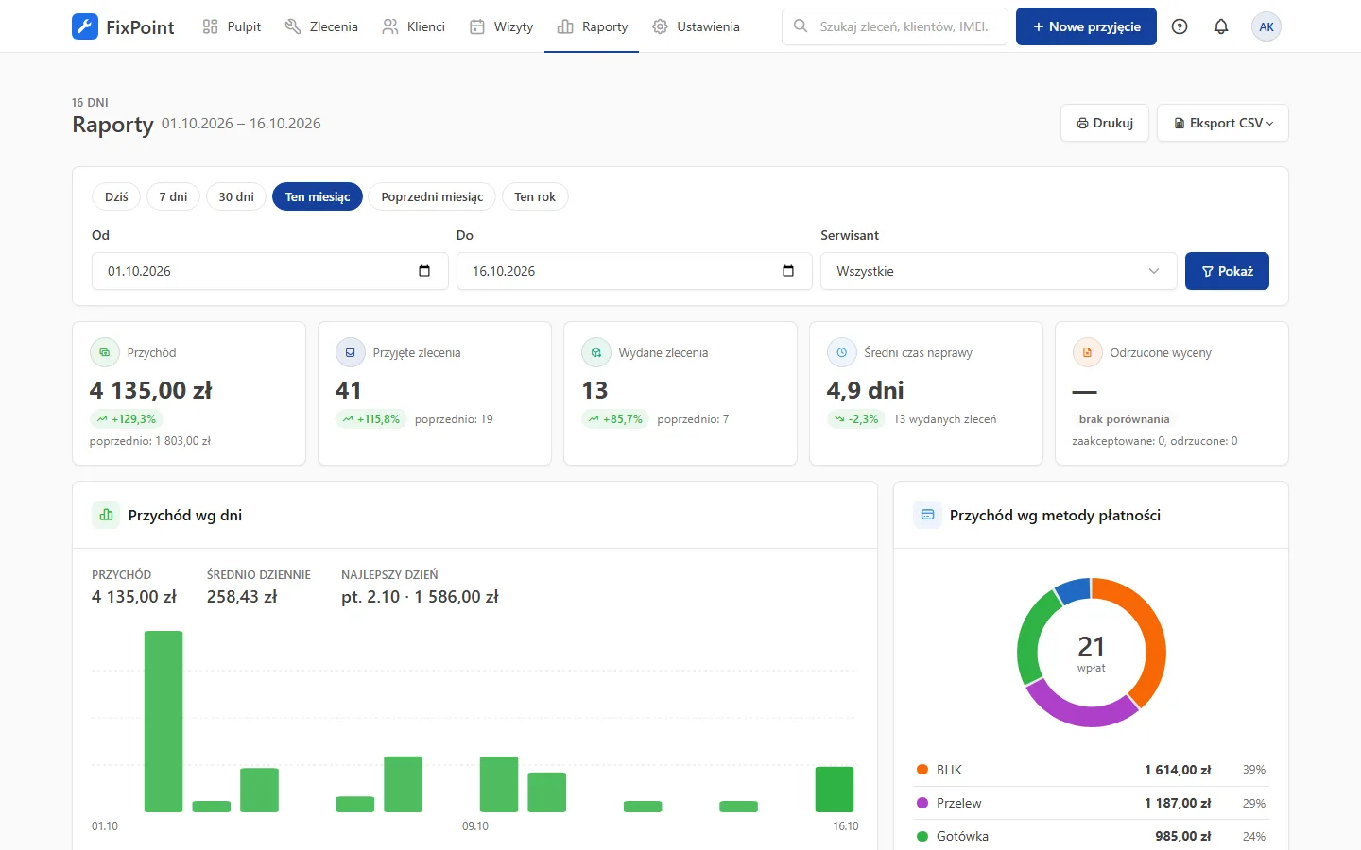Click the Przychód card icon
Image resolution: width=1361 pixels, height=850 pixels.
point(105,352)
